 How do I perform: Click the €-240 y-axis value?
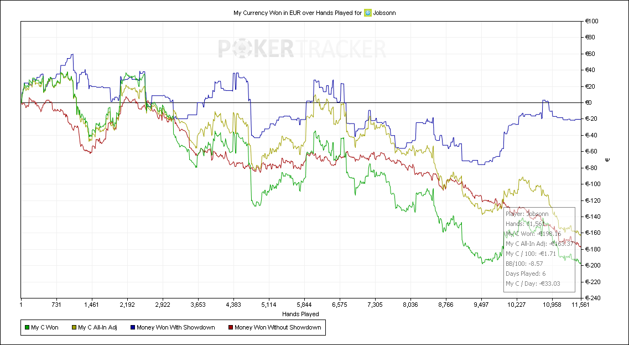click(x=593, y=298)
